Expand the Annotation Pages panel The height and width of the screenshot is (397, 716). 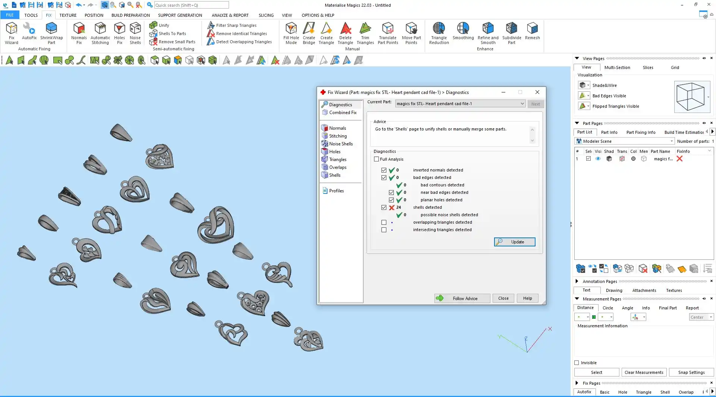click(577, 281)
